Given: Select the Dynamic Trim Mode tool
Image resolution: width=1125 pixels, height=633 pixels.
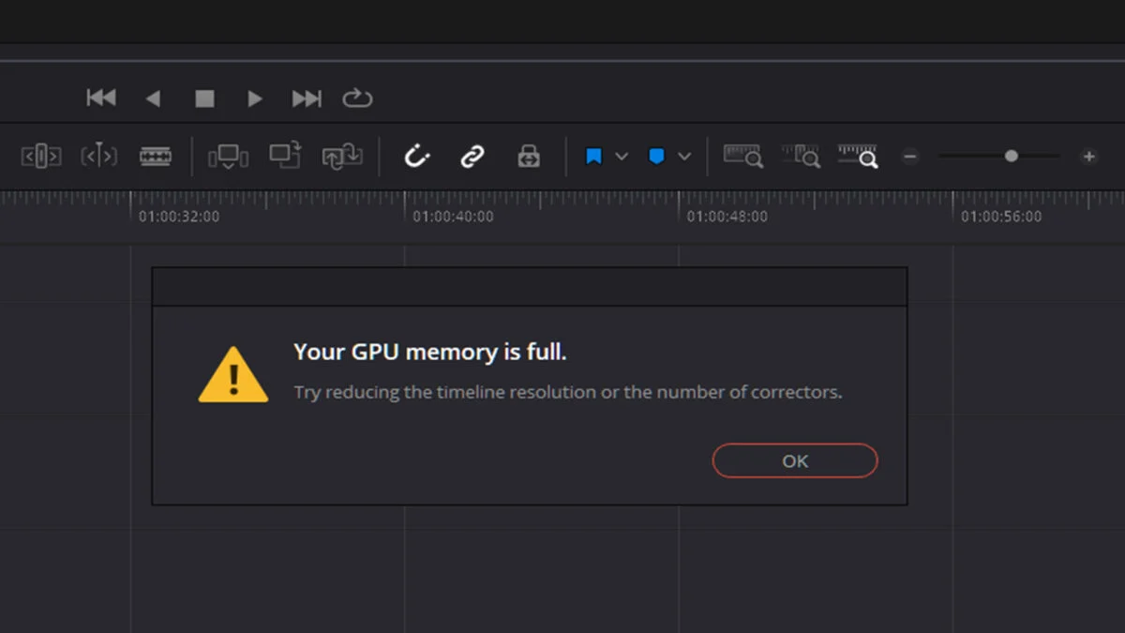Looking at the screenshot, I should coord(98,157).
